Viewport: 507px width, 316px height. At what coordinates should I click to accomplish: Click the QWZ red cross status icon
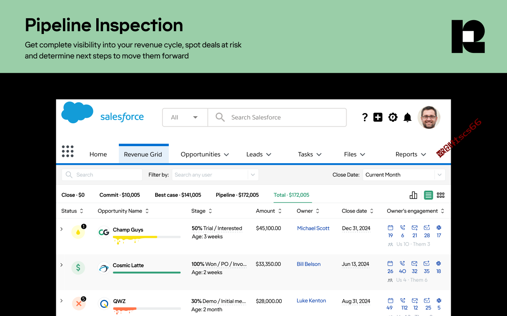point(79,304)
